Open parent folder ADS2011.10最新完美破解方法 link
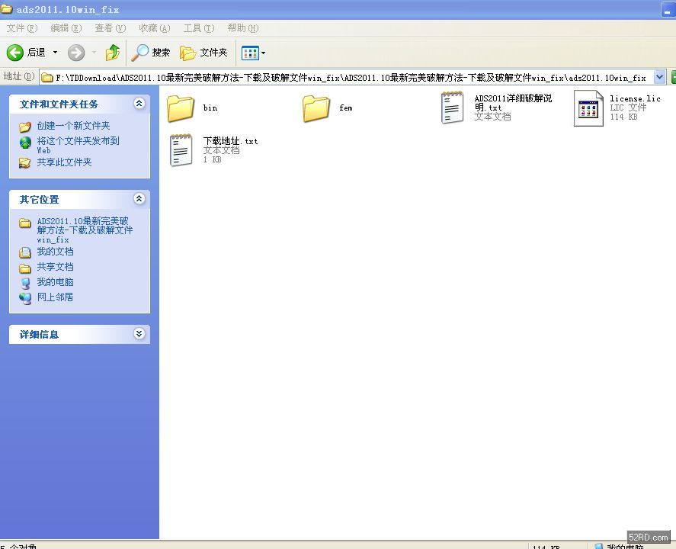This screenshot has width=676, height=549. (85, 230)
